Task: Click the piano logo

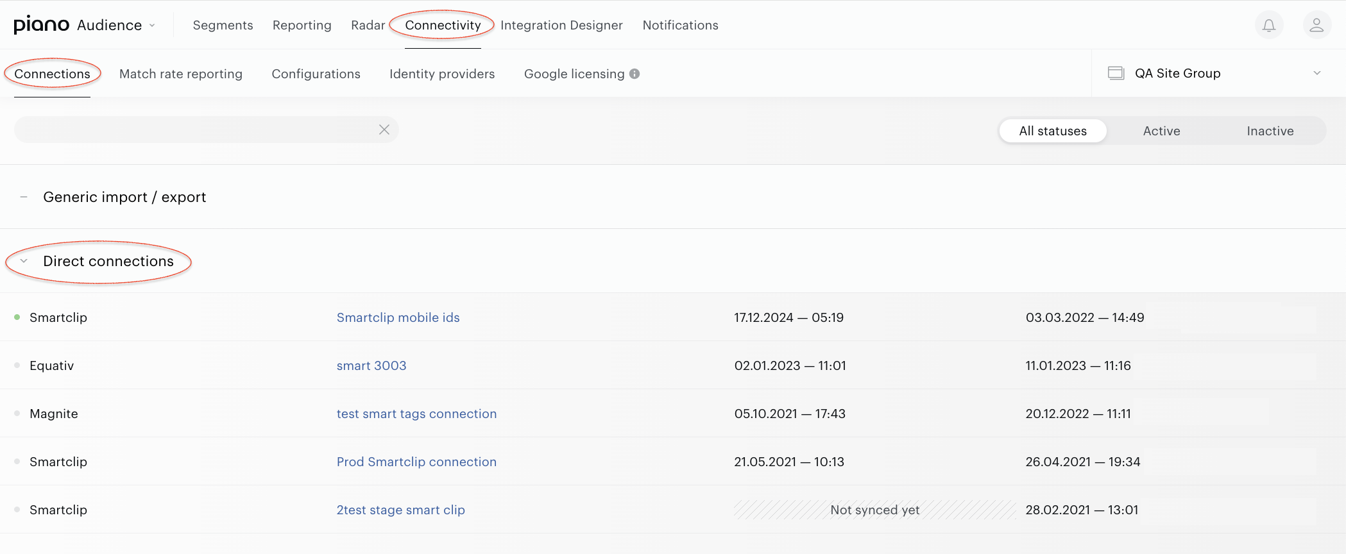Action: coord(41,24)
